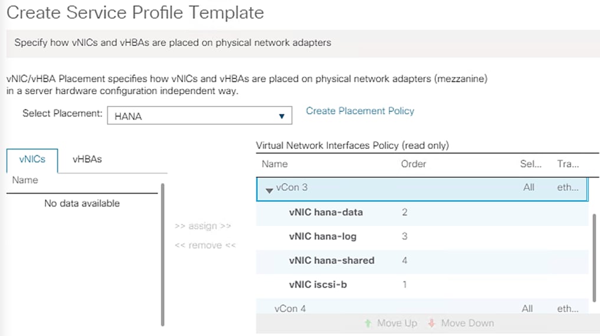Select the vNIC hana-shared row
600x336 pixels.
(x=332, y=260)
